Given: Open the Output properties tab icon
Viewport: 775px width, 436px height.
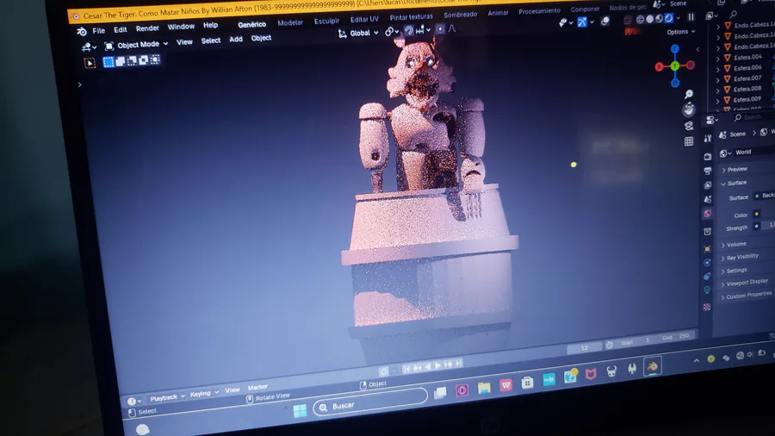Looking at the screenshot, I should point(708,171).
